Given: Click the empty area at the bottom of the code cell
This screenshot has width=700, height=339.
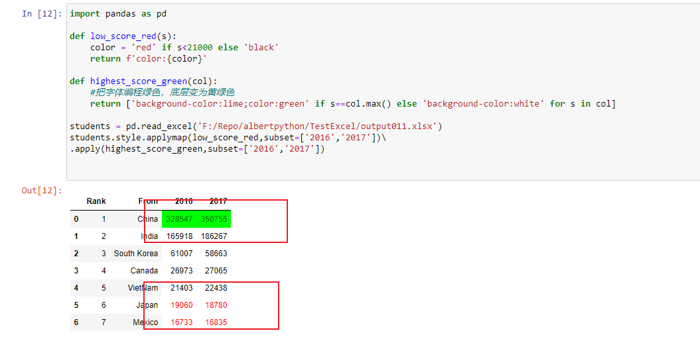Looking at the screenshot, I should coord(383,168).
